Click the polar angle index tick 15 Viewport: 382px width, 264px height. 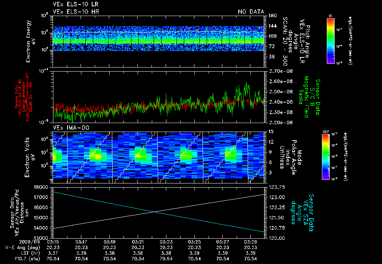(271, 132)
